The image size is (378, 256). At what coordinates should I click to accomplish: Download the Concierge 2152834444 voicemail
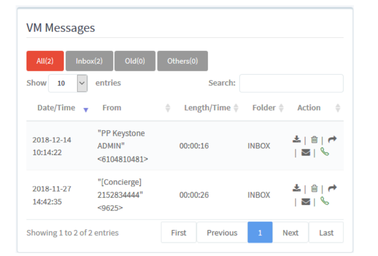click(297, 188)
